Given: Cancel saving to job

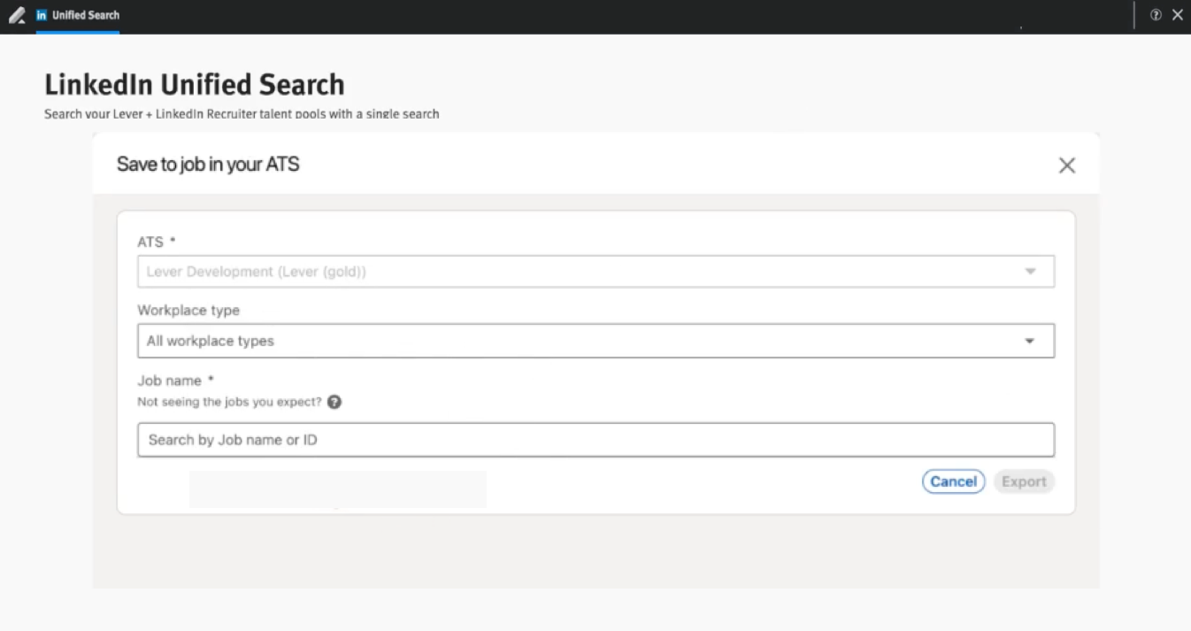Looking at the screenshot, I should [954, 481].
